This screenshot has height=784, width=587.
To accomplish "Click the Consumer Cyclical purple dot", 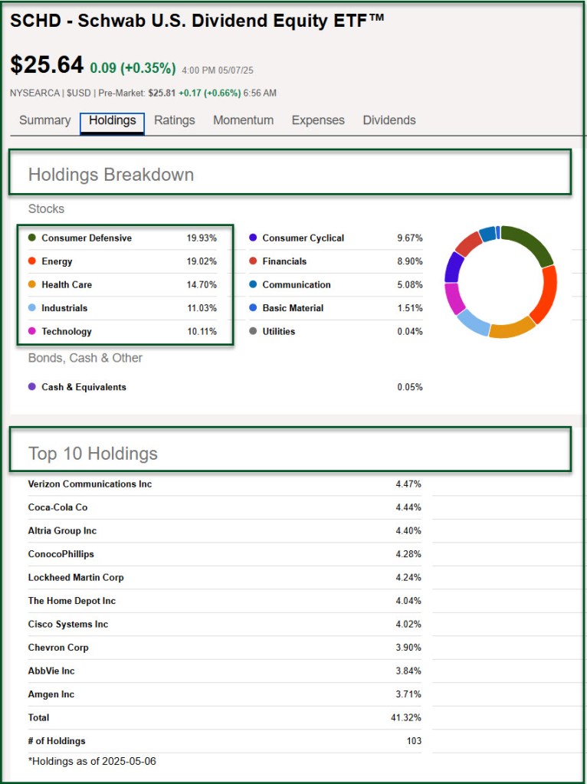I will pos(253,238).
